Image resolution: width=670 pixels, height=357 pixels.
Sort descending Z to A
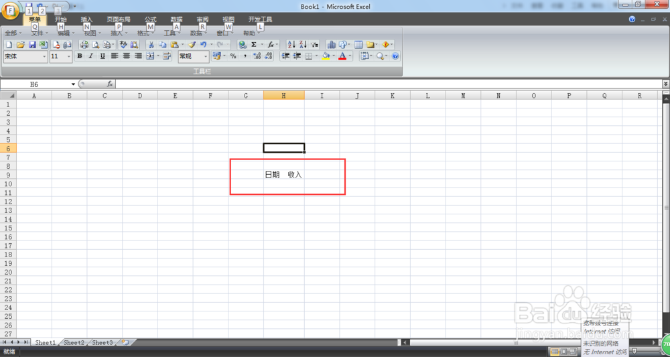(x=303, y=45)
